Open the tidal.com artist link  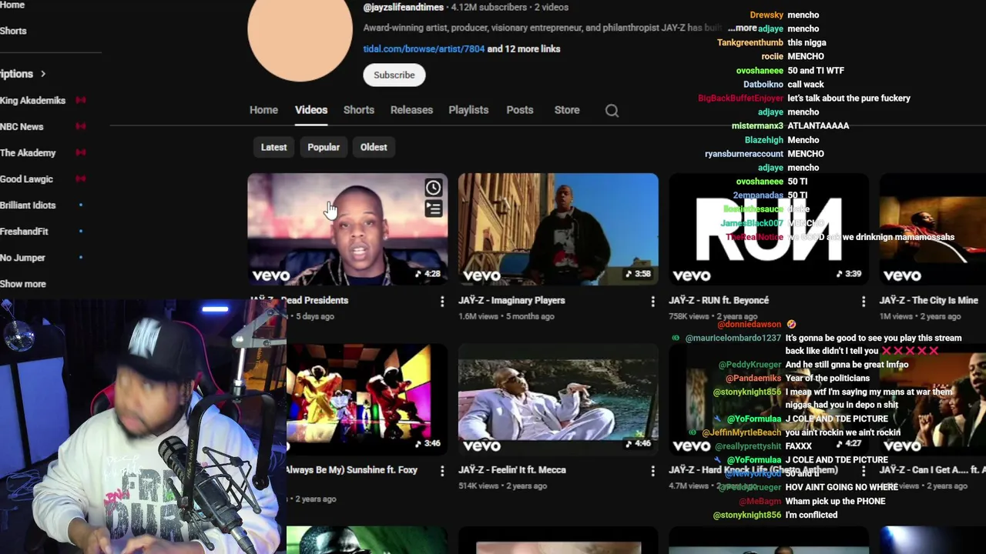[x=424, y=48]
